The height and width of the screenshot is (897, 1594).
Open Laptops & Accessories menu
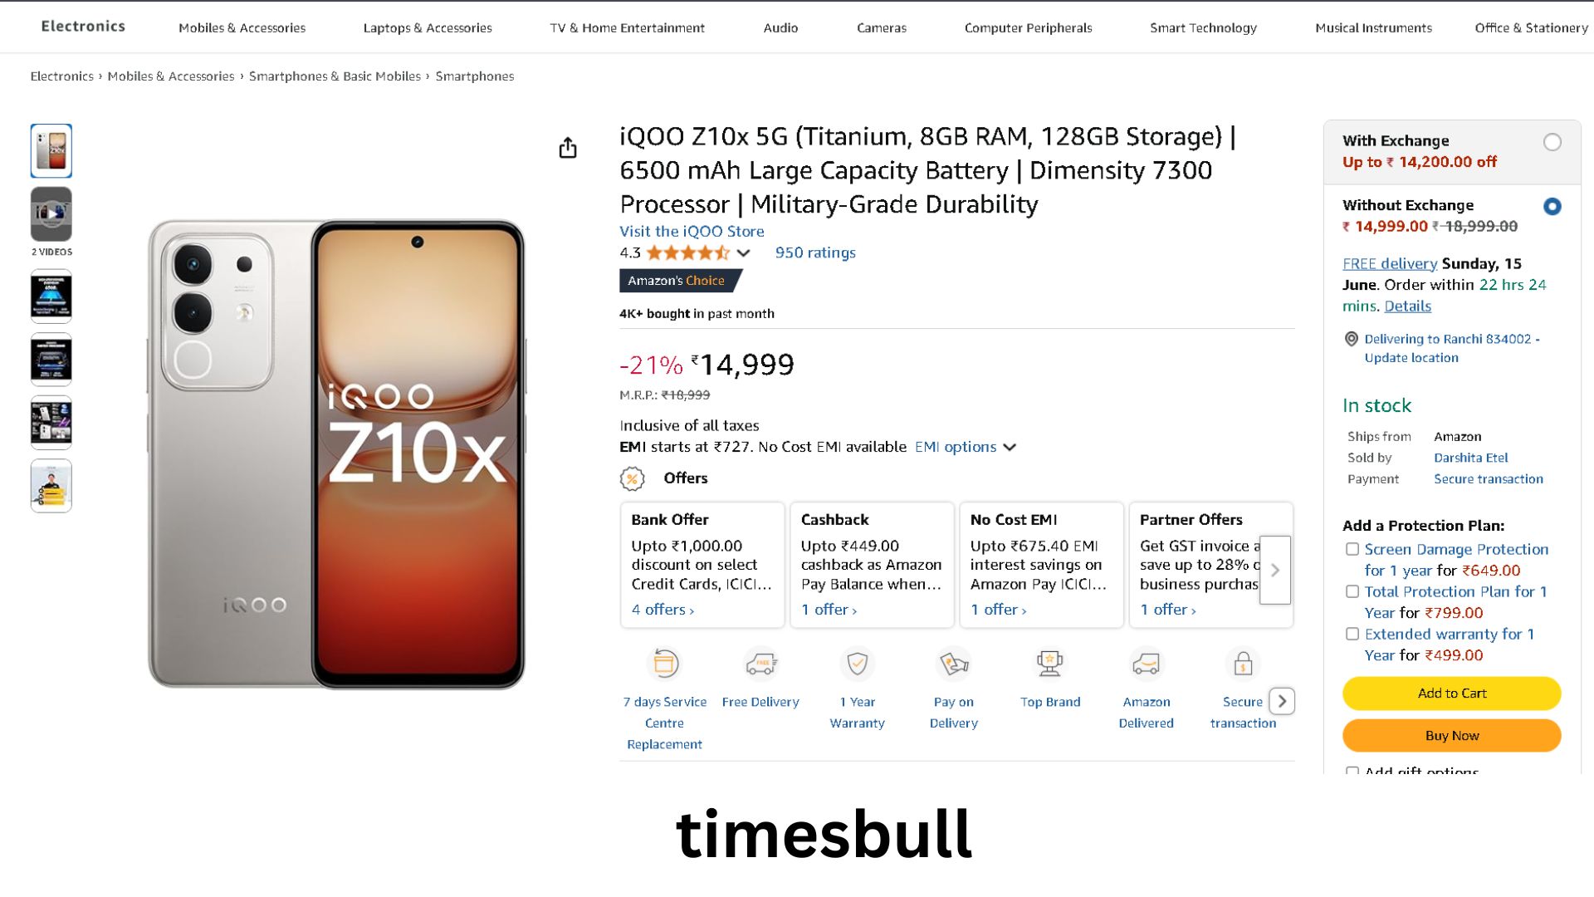click(x=428, y=27)
